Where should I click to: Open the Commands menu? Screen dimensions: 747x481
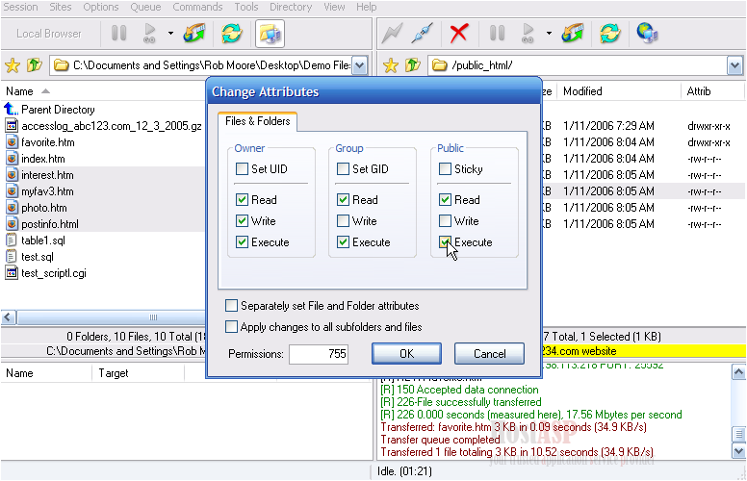[197, 7]
